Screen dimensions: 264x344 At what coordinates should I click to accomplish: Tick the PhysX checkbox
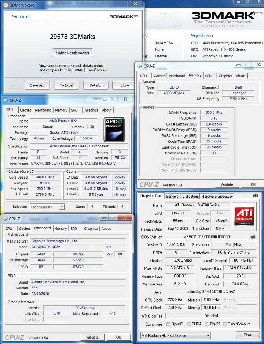(x=207, y=324)
